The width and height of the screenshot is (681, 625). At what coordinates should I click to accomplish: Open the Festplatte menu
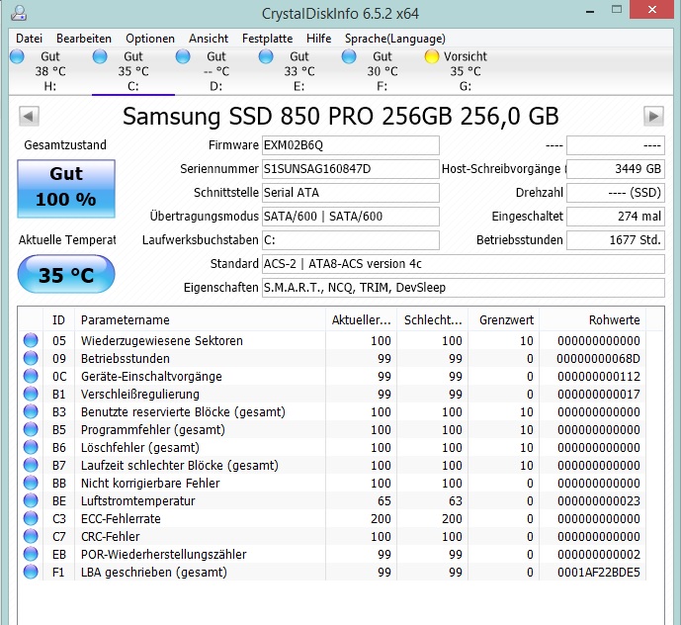coord(267,39)
